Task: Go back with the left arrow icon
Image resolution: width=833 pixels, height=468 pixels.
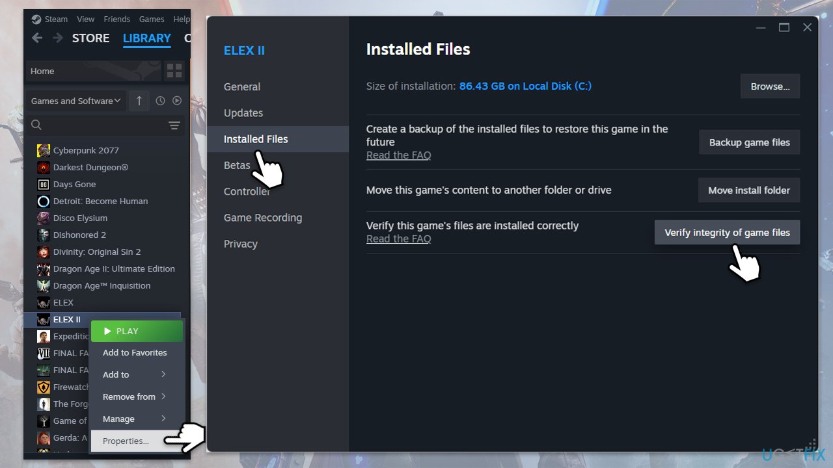Action: tap(37, 38)
